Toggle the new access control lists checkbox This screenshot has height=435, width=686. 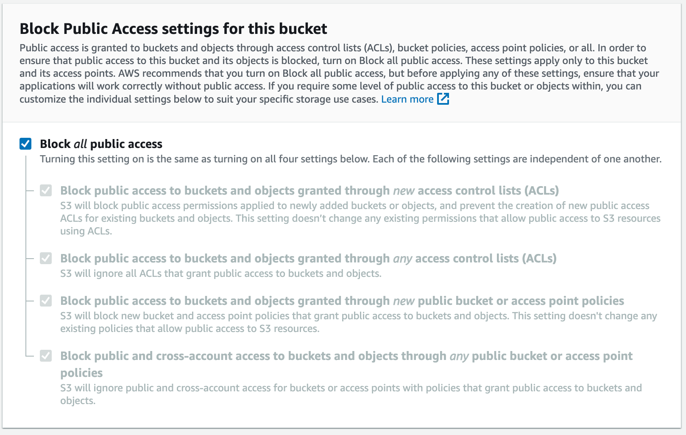(46, 190)
